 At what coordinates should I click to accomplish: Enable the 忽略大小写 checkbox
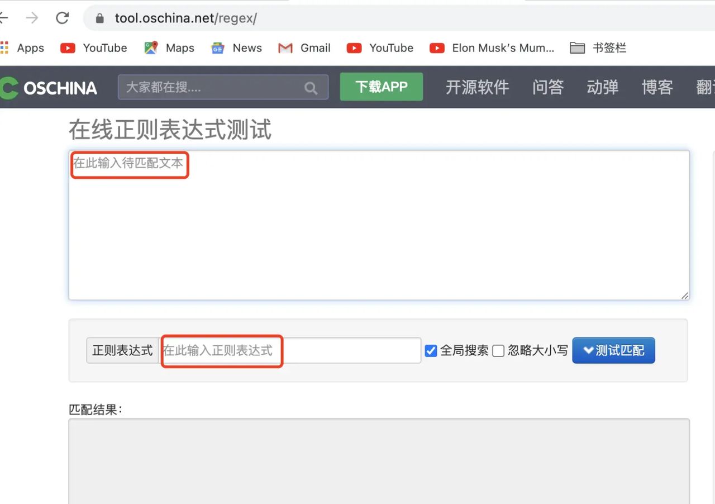498,350
